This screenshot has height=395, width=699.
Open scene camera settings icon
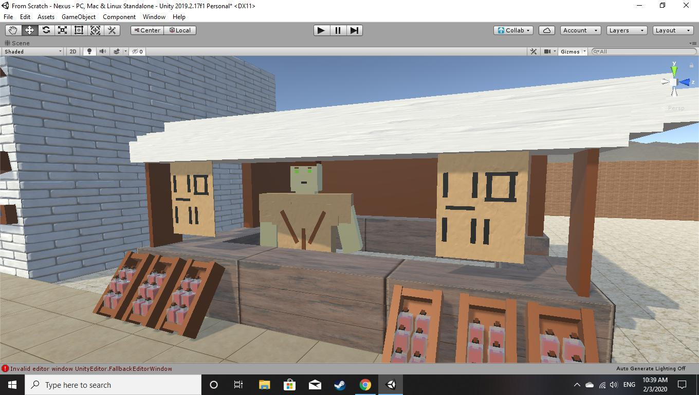pyautogui.click(x=547, y=51)
